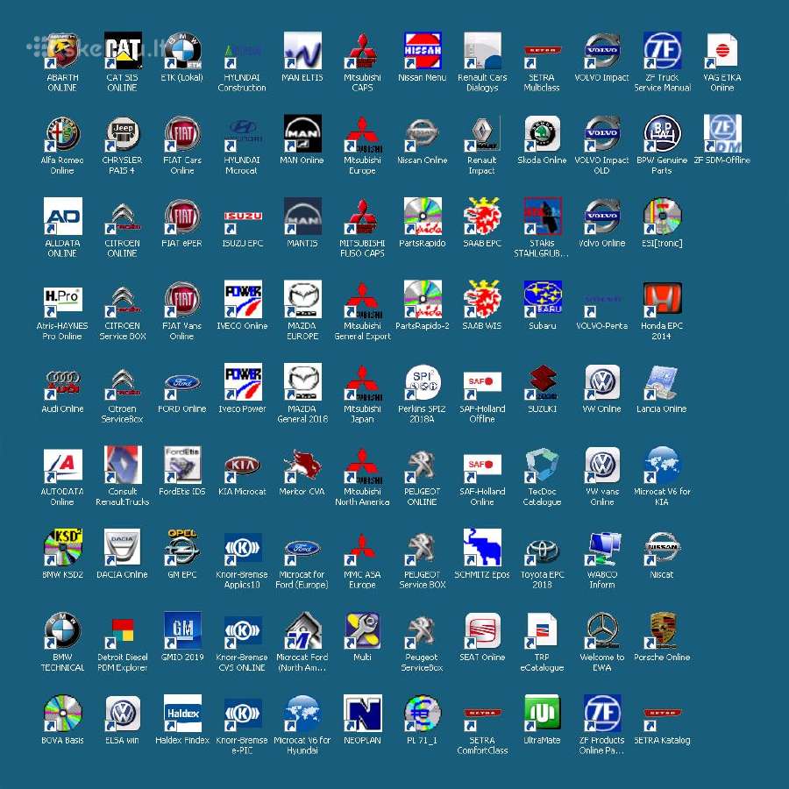
Task: Launch BPW Genuine Parts icon
Action: pyautogui.click(x=662, y=133)
